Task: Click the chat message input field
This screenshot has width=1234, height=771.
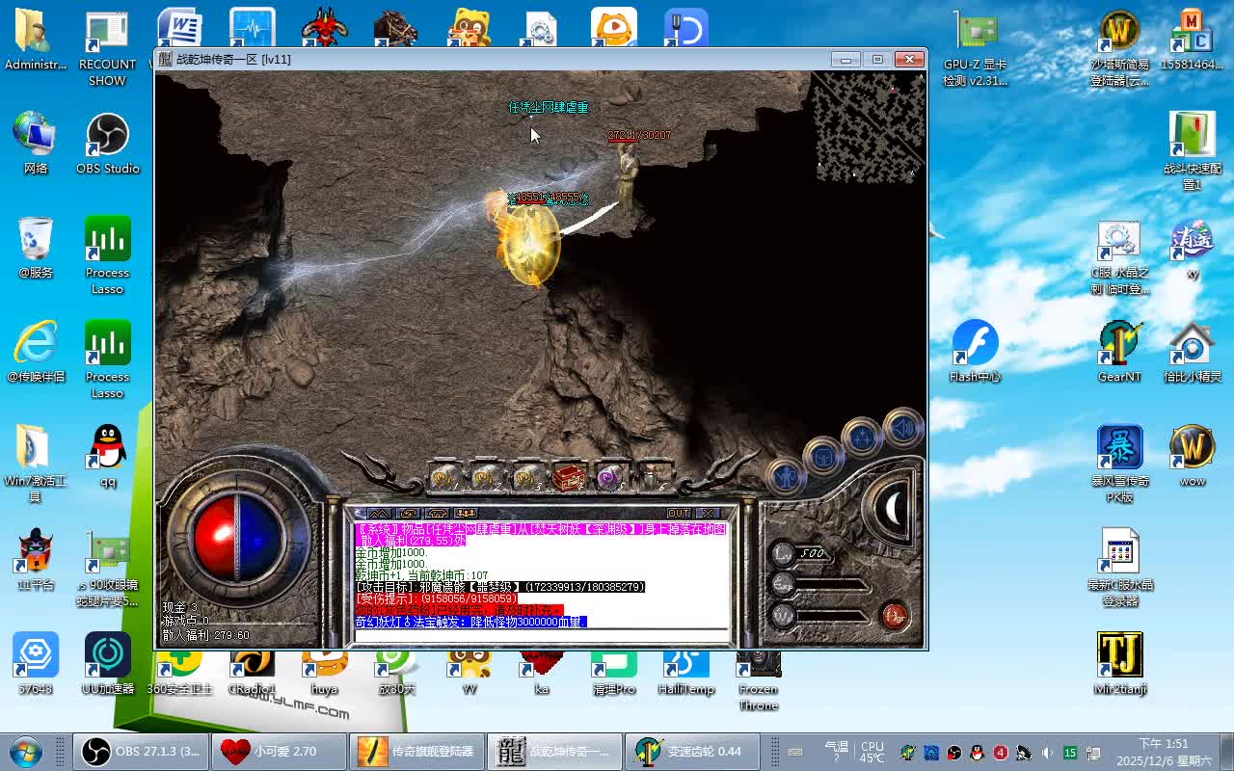Action: (x=540, y=635)
